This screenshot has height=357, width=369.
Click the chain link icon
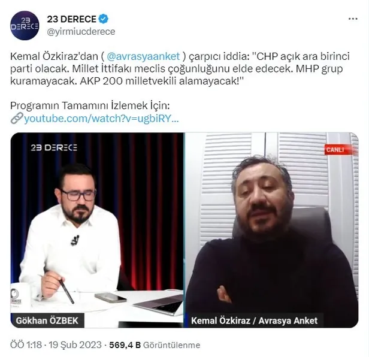pos(17,118)
